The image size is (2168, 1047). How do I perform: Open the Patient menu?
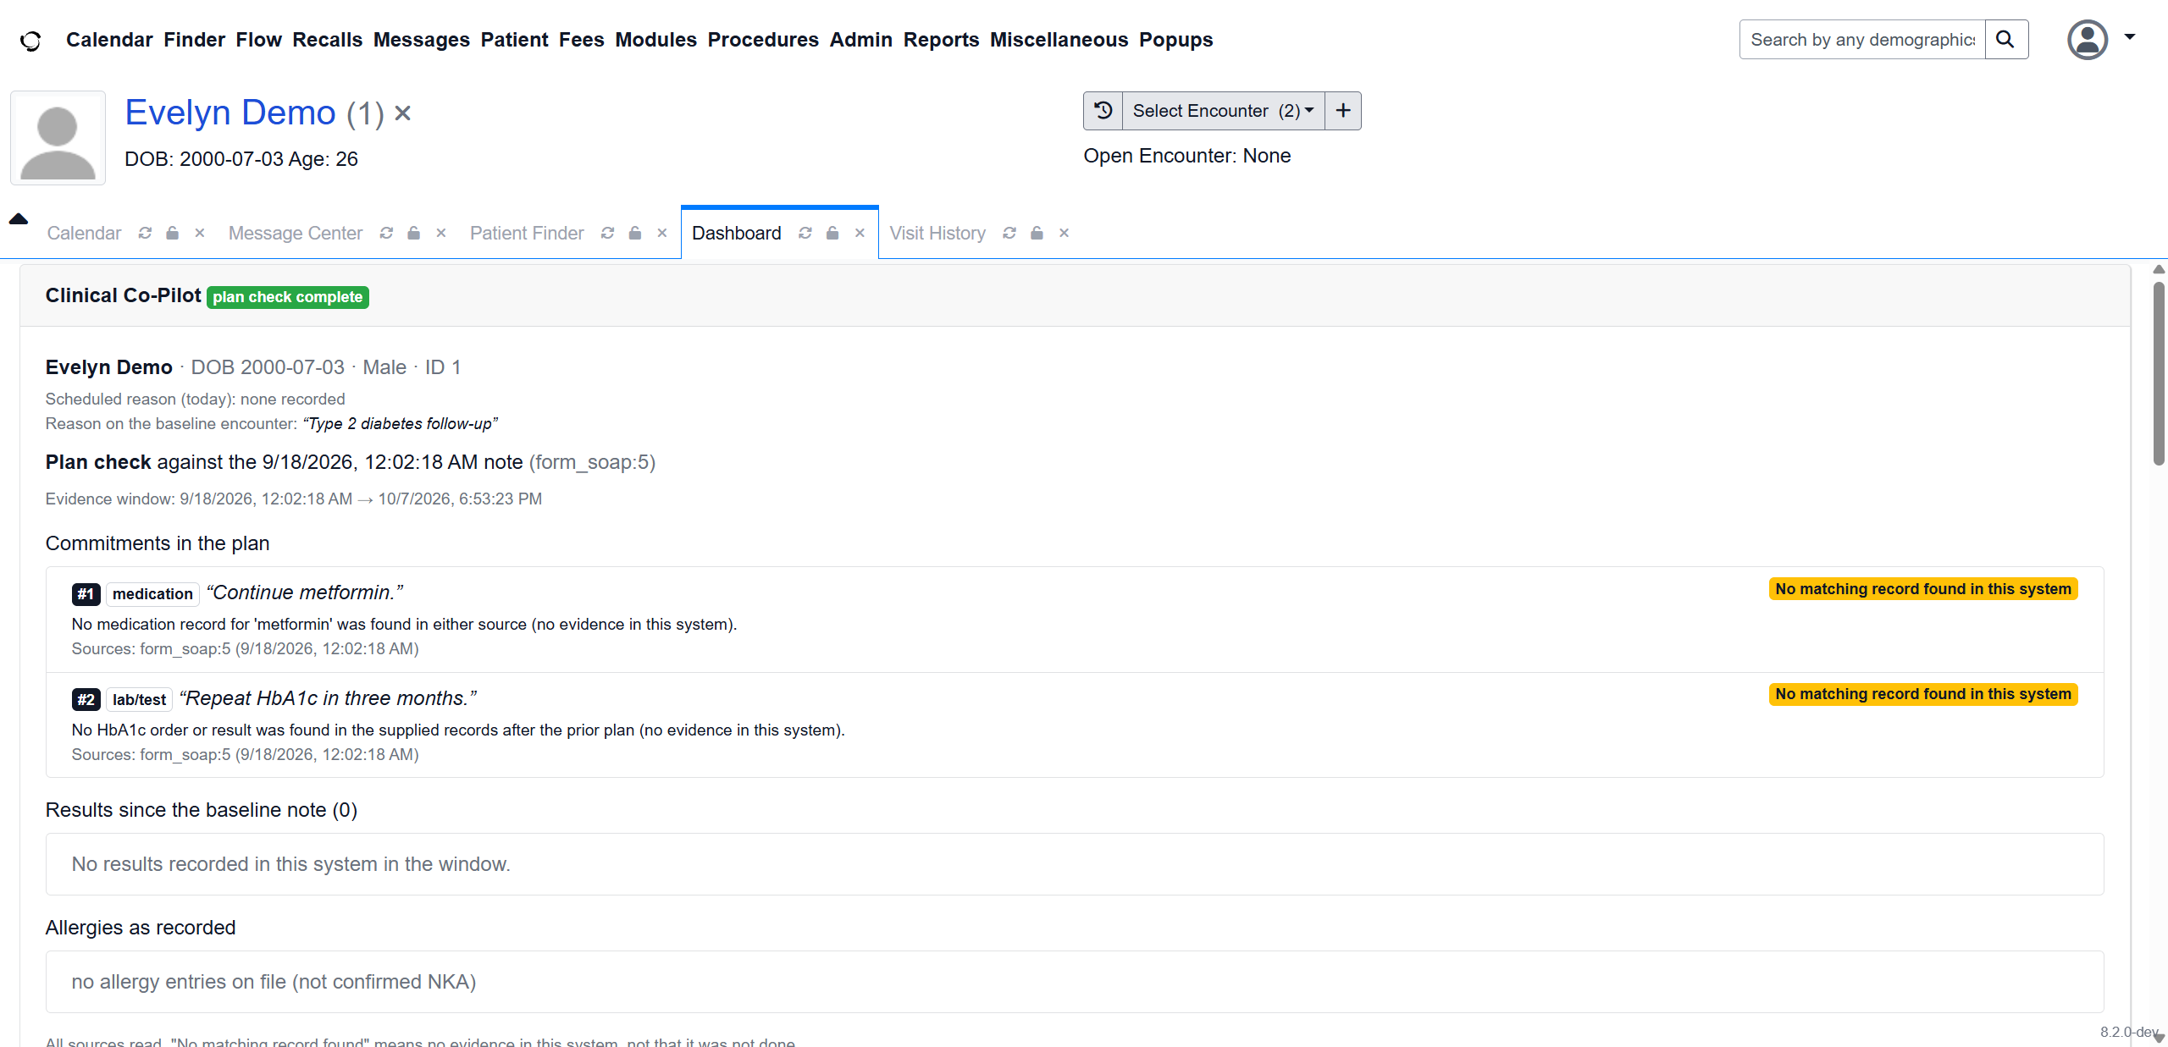(514, 40)
